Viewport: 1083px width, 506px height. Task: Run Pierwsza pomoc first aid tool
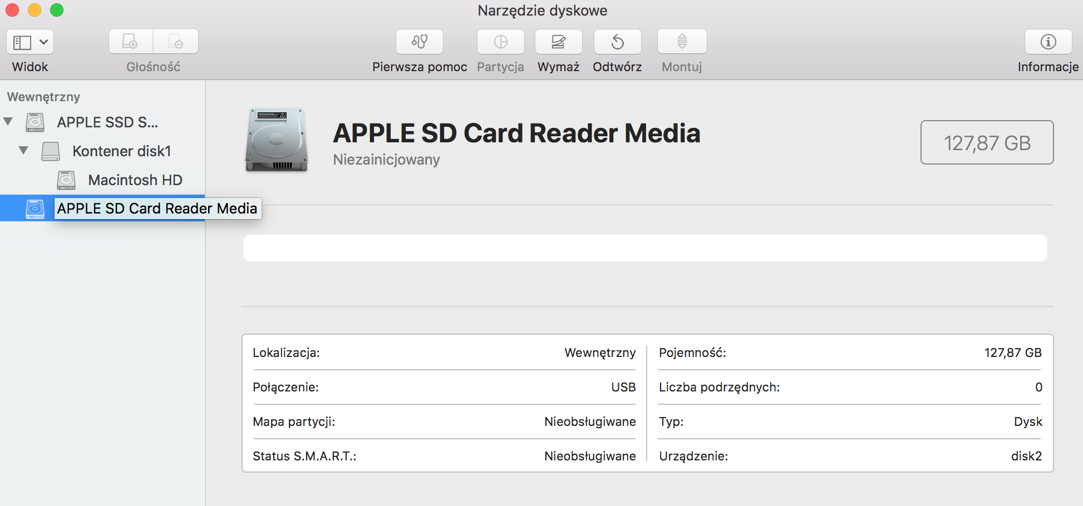[x=420, y=42]
